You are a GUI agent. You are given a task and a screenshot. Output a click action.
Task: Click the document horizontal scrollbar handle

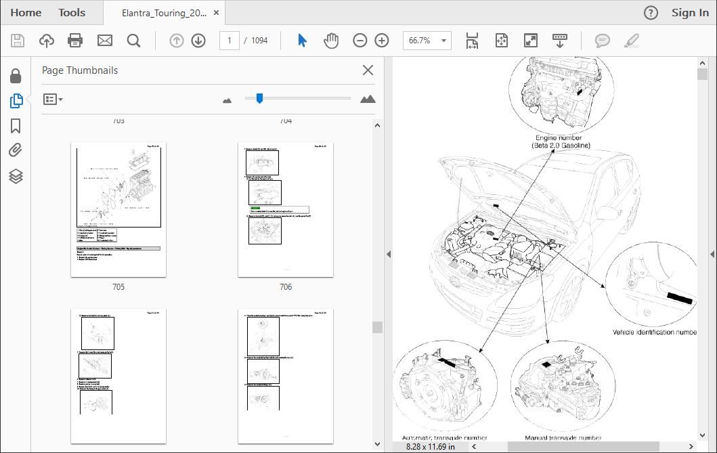pos(584,447)
